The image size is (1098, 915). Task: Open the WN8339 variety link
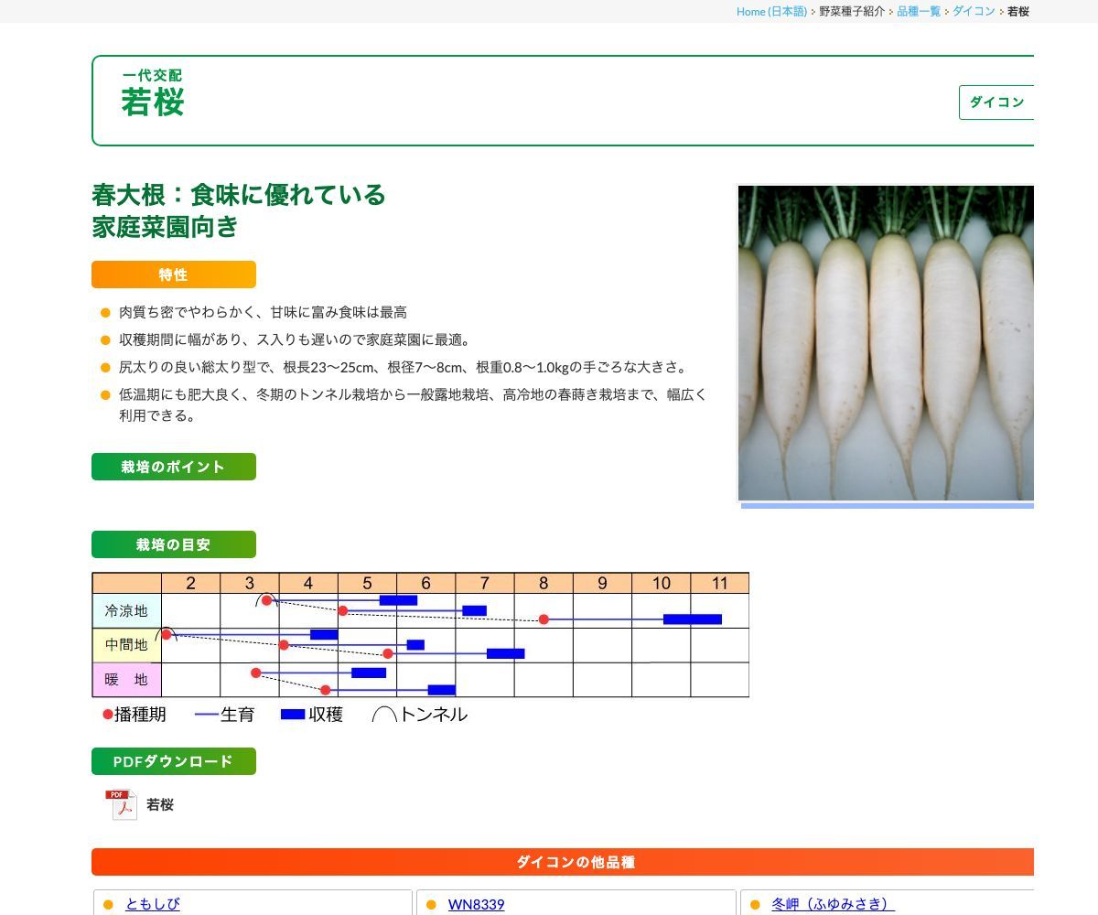point(475,904)
